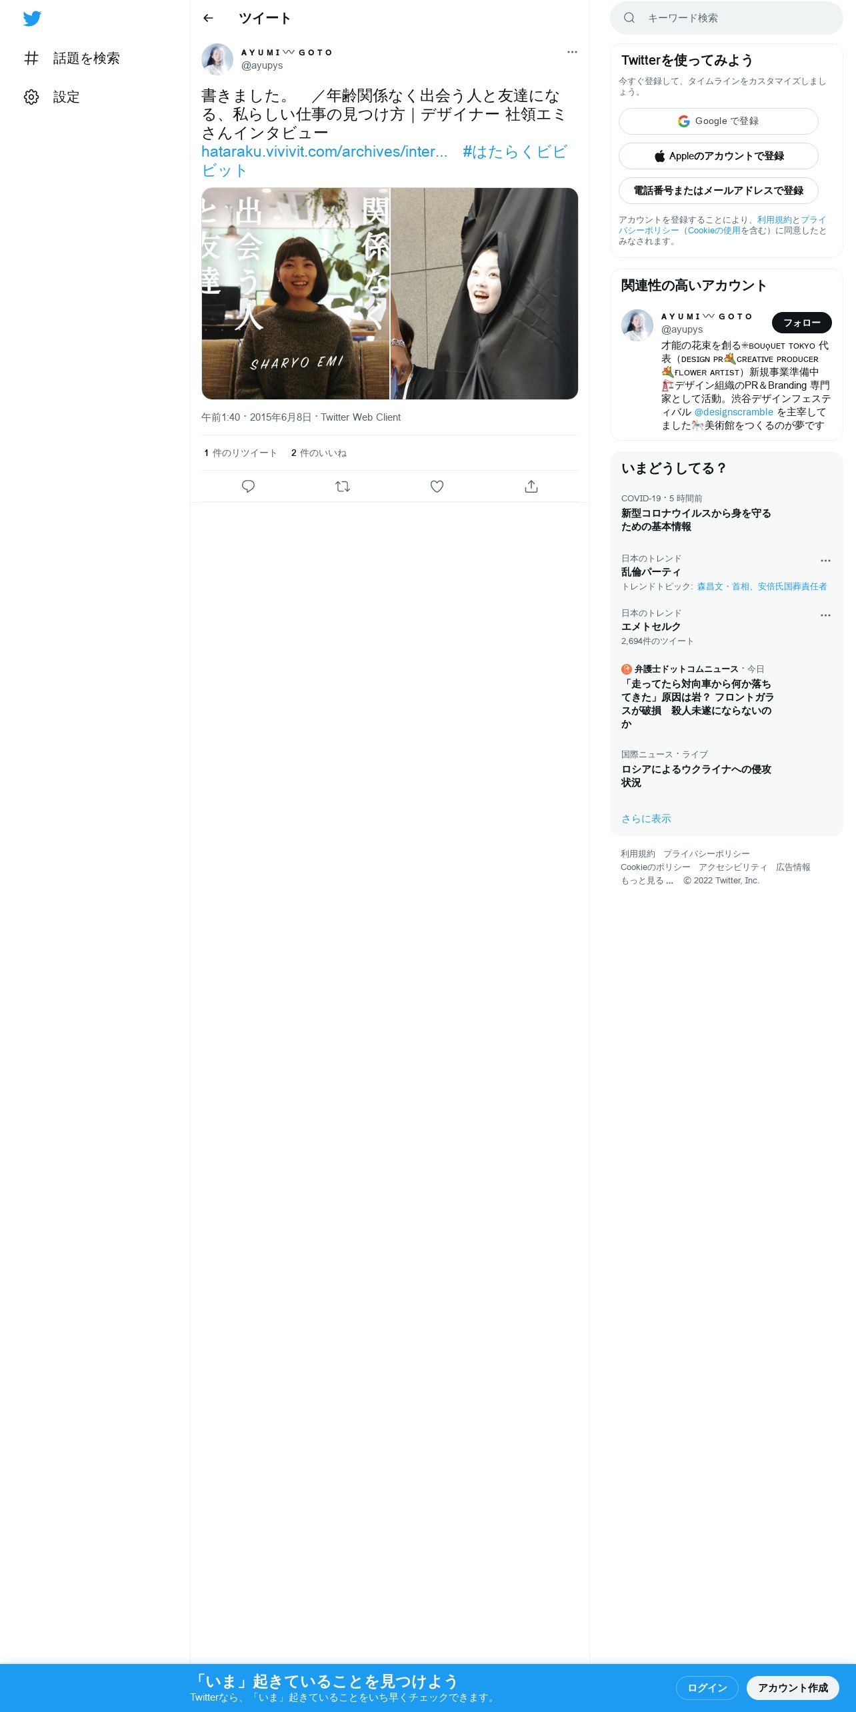Click ログイン button in bottom banner

pos(707,1687)
